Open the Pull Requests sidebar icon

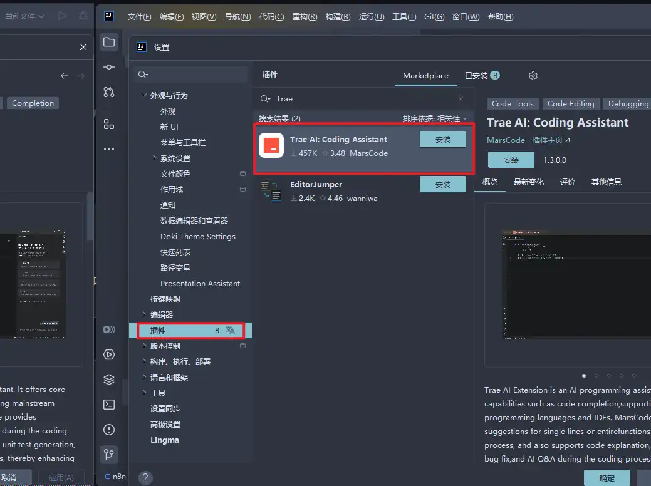point(109,91)
